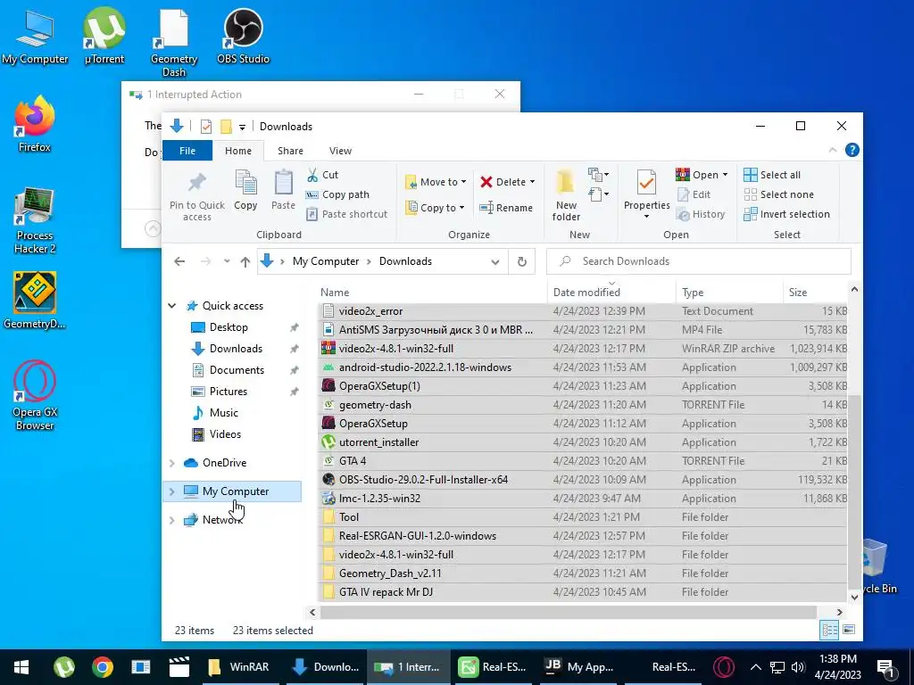Open Explorer help question mark
The height and width of the screenshot is (685, 914).
[852, 150]
